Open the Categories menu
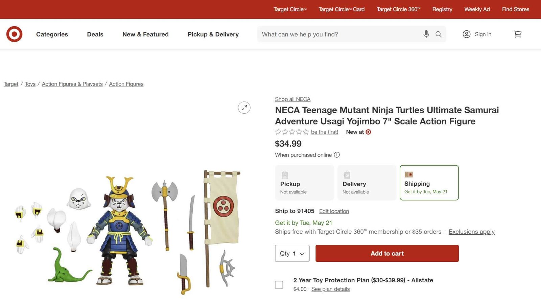Screen dimensions: 541x302 point(52,34)
